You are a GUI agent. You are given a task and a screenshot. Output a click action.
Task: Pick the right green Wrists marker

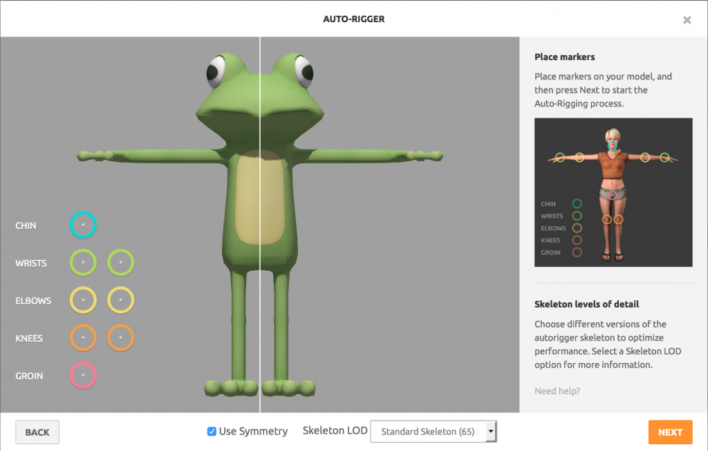(121, 263)
